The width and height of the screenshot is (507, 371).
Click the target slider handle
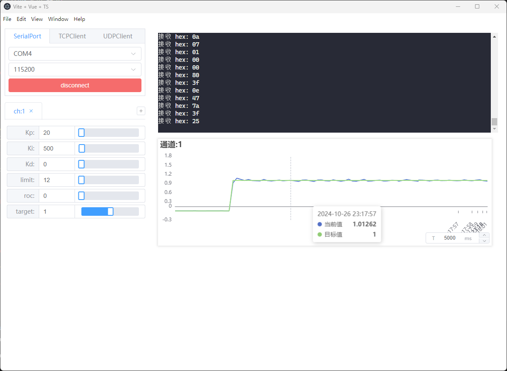click(110, 212)
